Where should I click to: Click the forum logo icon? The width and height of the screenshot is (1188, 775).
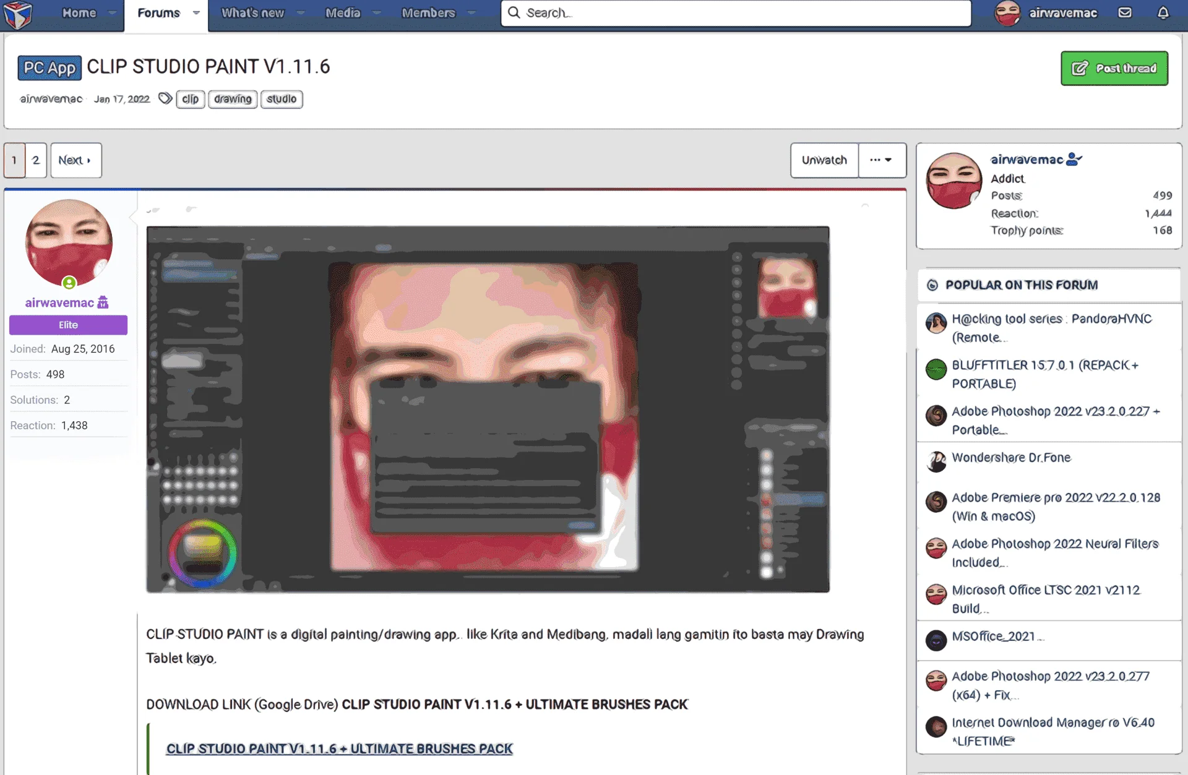pos(17,15)
